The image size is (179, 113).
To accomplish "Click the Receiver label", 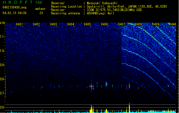I will (58, 10).
